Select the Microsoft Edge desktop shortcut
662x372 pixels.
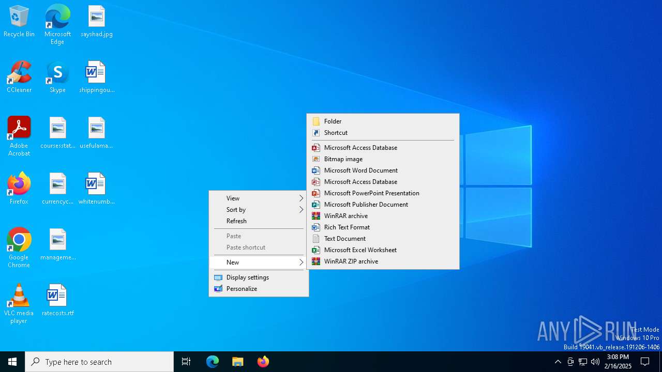point(57,25)
